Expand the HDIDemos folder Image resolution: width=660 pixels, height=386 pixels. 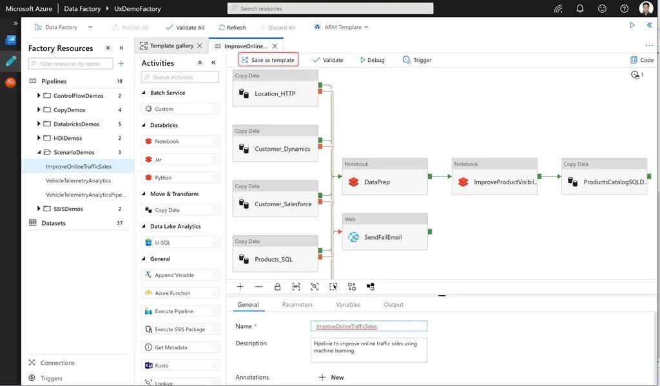39,138
